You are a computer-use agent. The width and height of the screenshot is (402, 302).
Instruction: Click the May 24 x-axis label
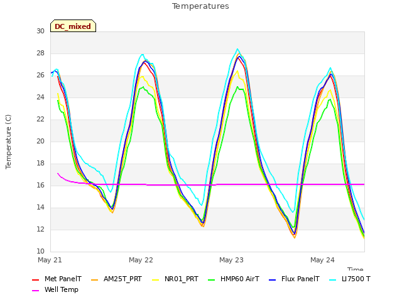click(x=322, y=260)
